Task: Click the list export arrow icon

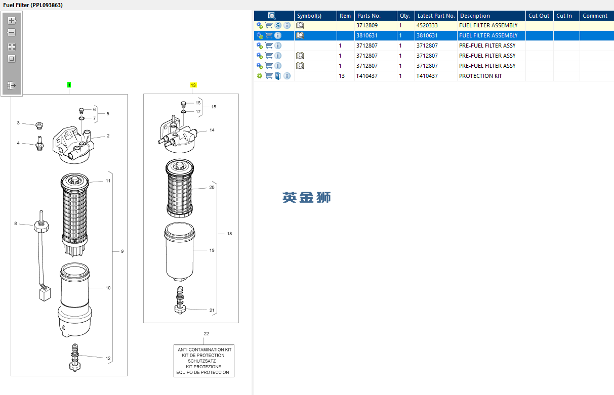Action: point(12,85)
